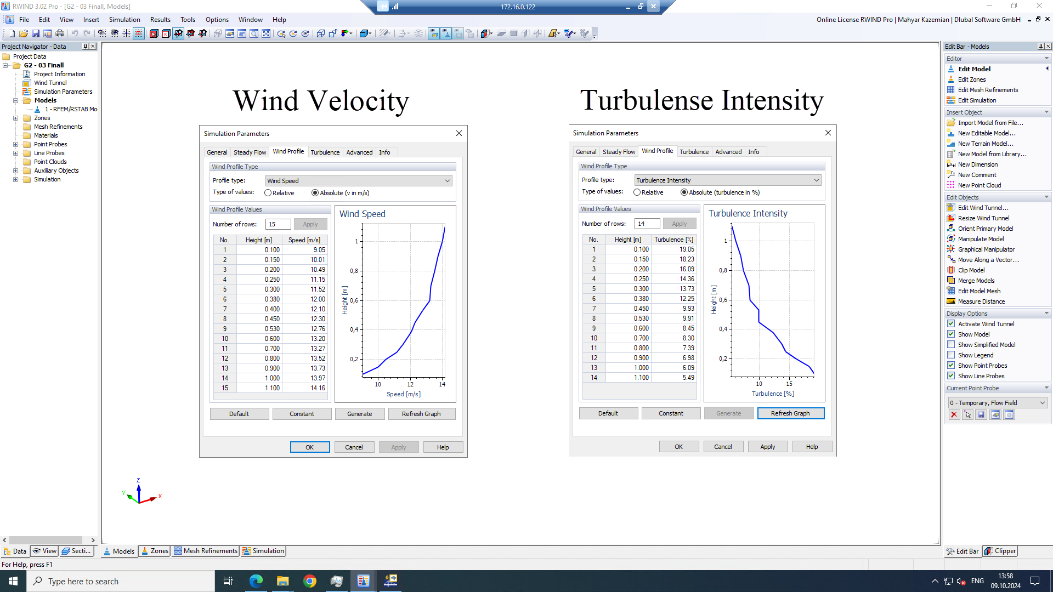Click the Number of rows input field for wind speed
Image resolution: width=1053 pixels, height=592 pixels.
[277, 223]
